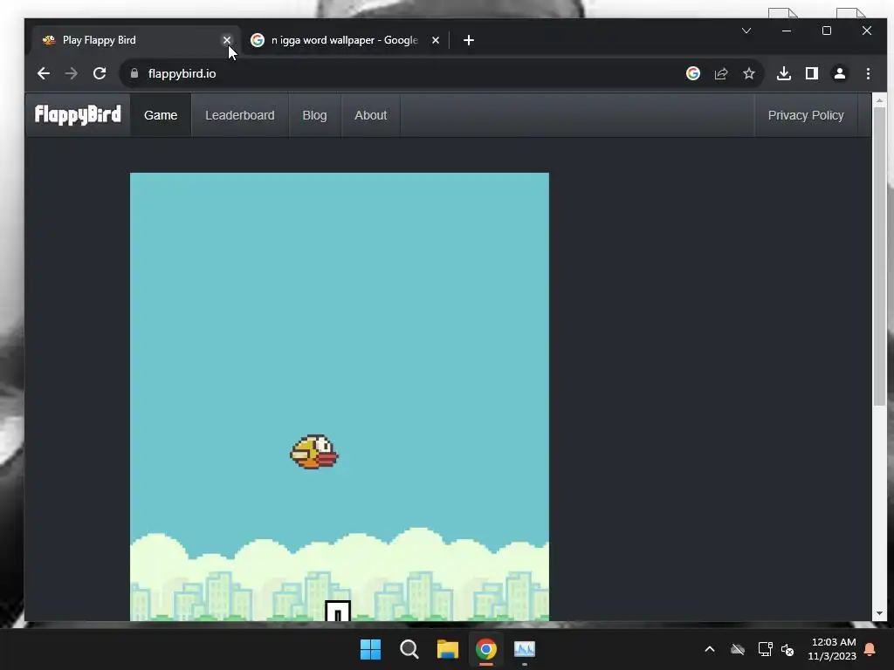
Task: Click the yellow bird in the game
Action: (x=314, y=453)
